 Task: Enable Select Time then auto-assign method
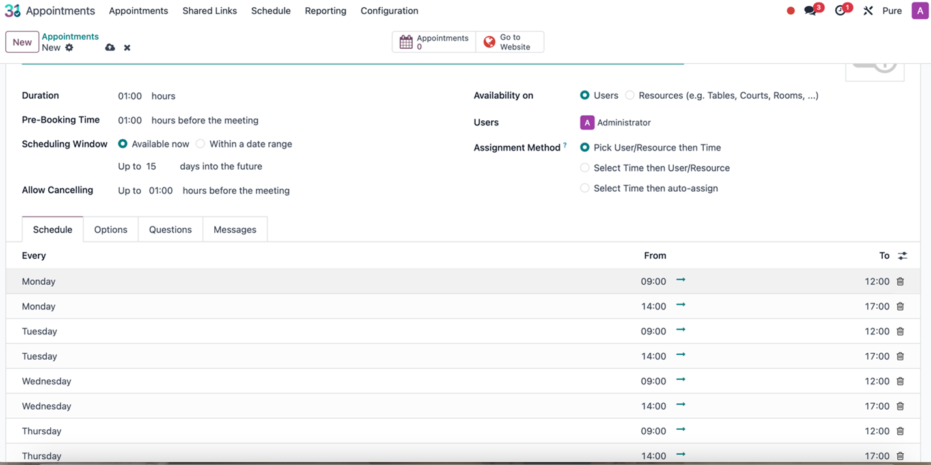pos(585,188)
